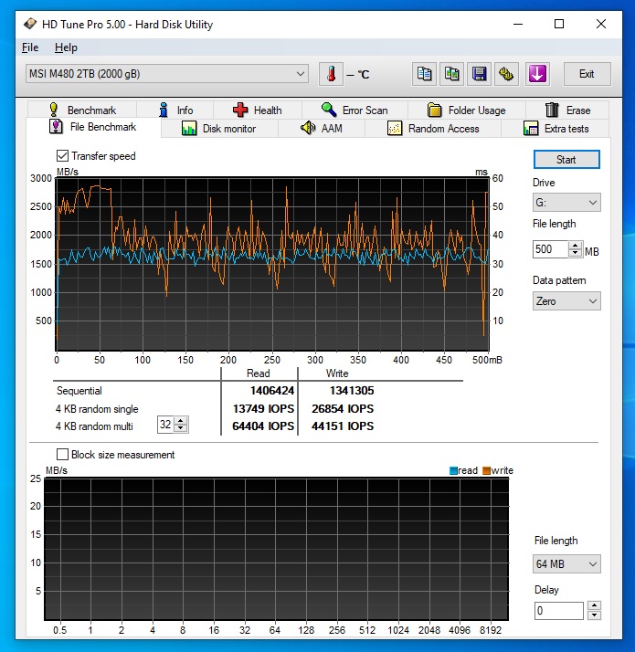Image resolution: width=635 pixels, height=652 pixels.
Task: Decrease the Delay spinner value
Action: [595, 615]
